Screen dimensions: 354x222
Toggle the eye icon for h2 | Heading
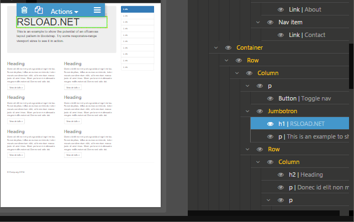281,175
